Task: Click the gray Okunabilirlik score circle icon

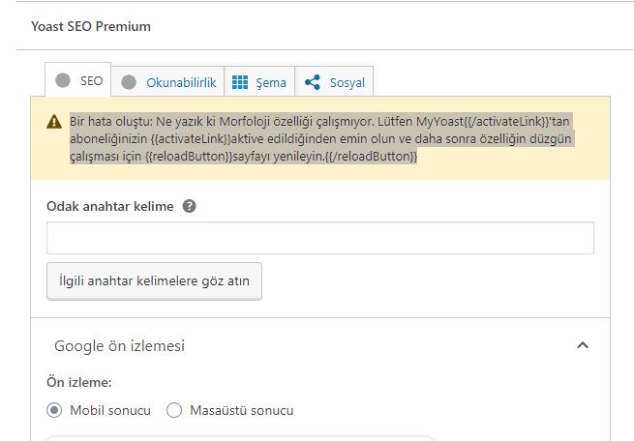Action: [129, 82]
